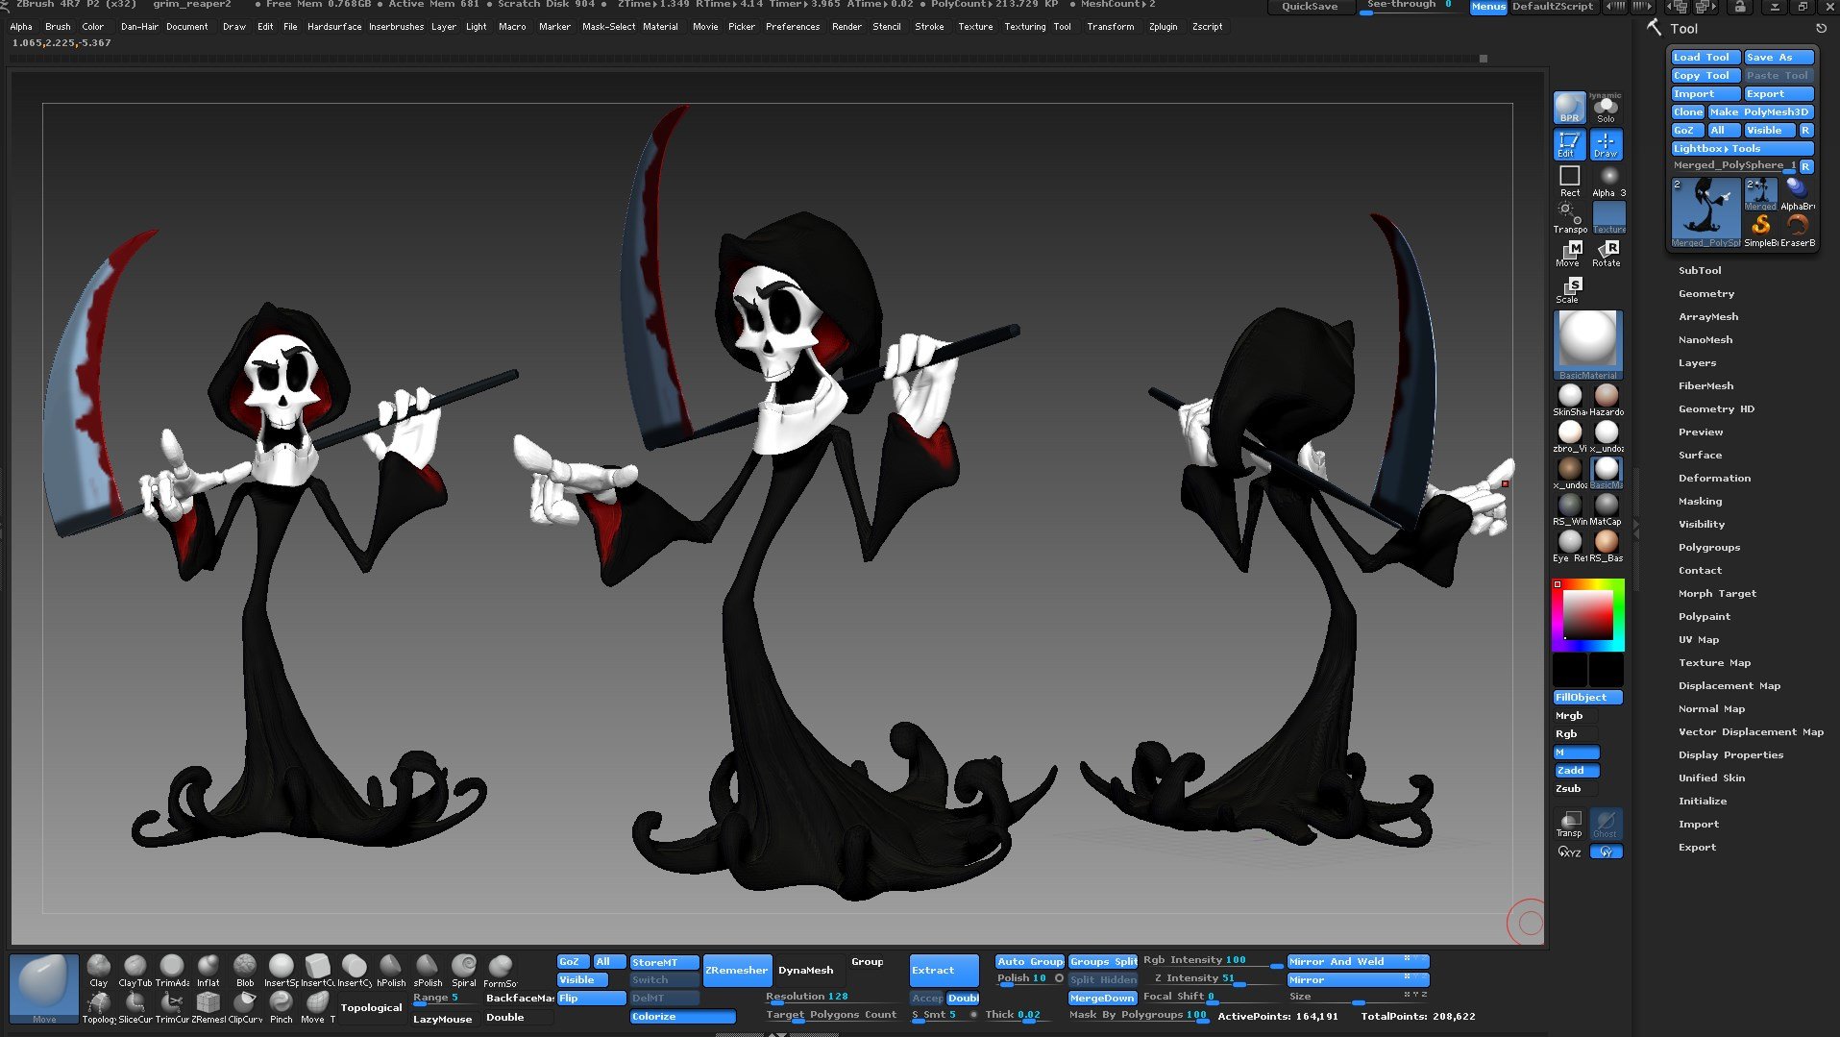Viewport: 1840px width, 1037px height.
Task: Open the Document menu
Action: [x=186, y=27]
